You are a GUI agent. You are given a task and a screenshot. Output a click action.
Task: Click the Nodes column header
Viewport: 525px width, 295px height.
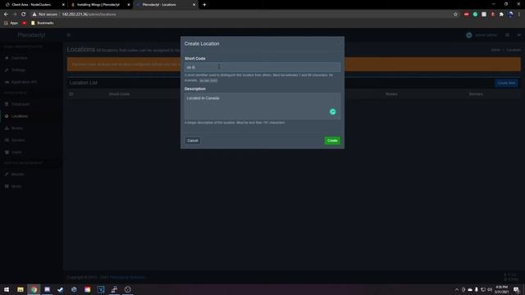[x=391, y=94]
